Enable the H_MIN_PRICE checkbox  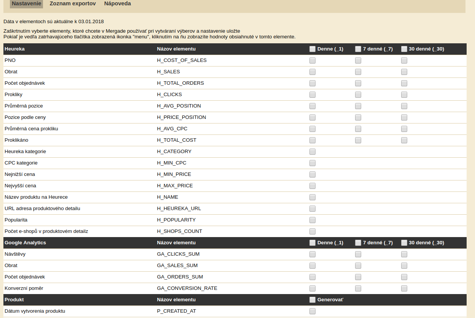click(312, 174)
